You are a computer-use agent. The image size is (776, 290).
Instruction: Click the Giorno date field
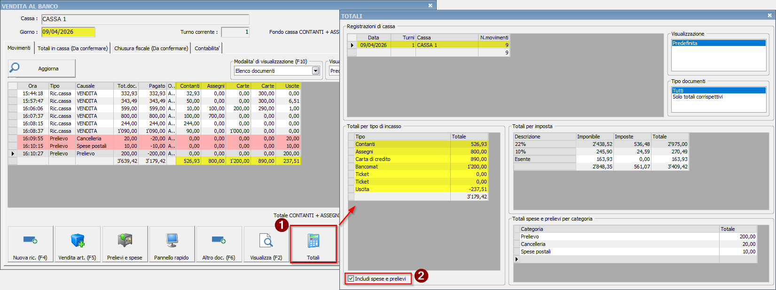pos(68,32)
